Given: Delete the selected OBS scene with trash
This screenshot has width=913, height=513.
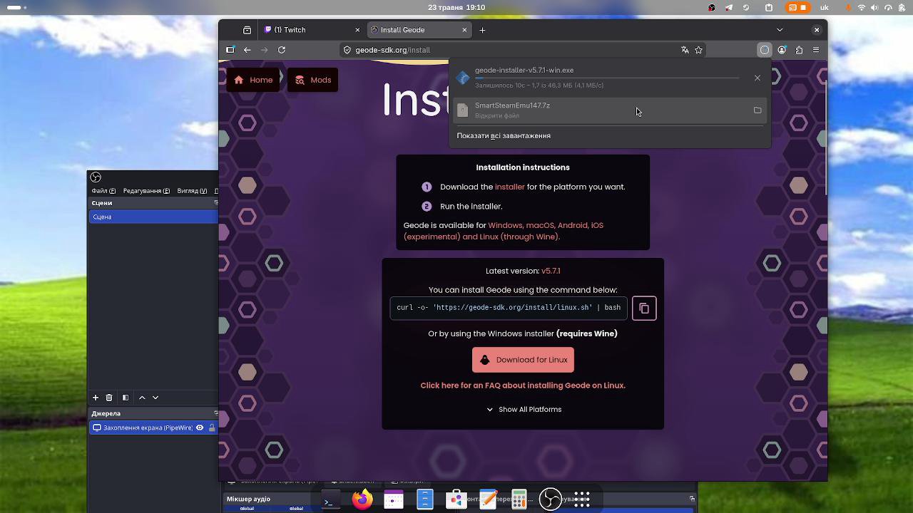Looking at the screenshot, I should click(x=109, y=398).
